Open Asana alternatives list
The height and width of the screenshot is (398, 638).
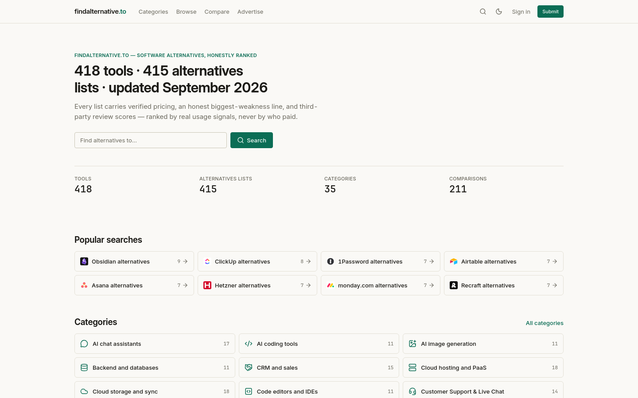click(134, 285)
